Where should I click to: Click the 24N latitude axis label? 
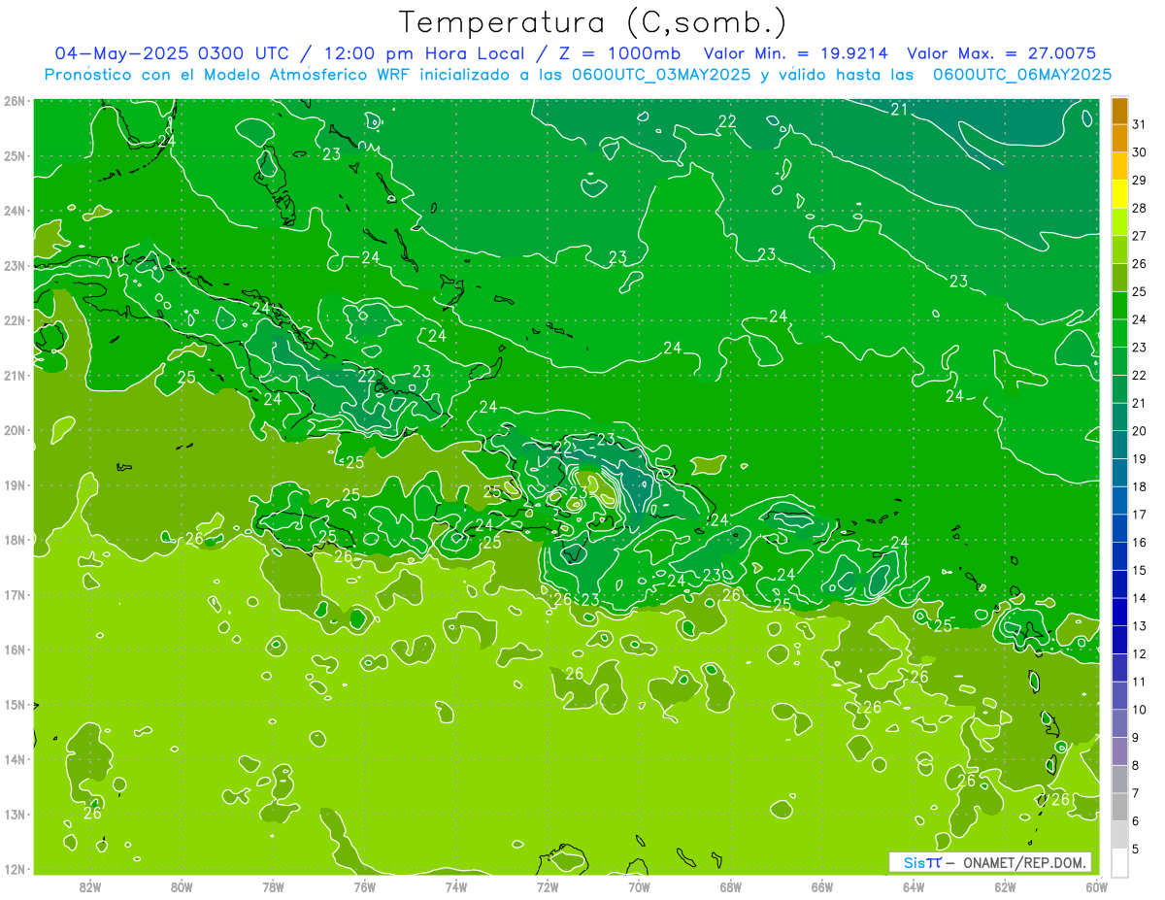14,211
